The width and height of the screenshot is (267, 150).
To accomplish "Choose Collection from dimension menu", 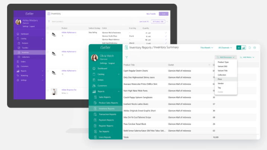I will (x=226, y=75).
